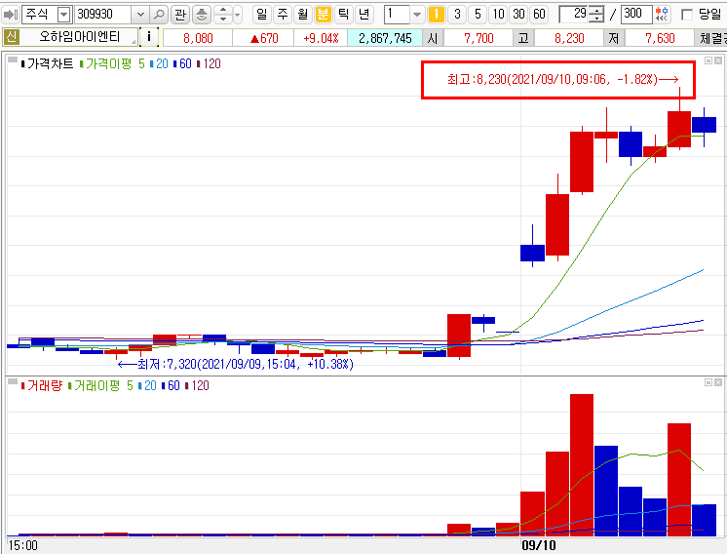Click the change rate +9.04%
Viewport: 727px width, 554px height.
(321, 38)
